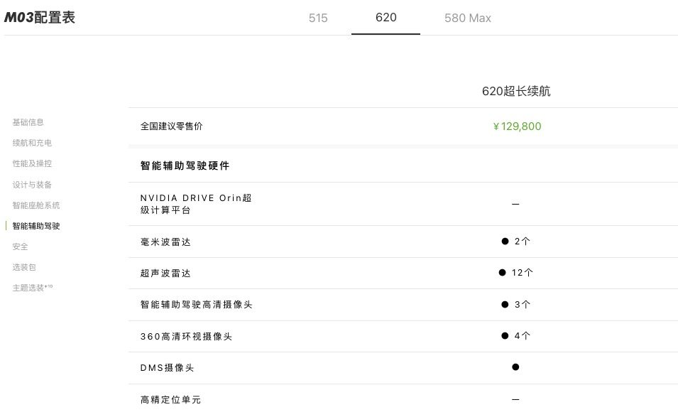The image size is (678, 417).
Task: Navigate to 性能及操控 section
Action: point(32,163)
